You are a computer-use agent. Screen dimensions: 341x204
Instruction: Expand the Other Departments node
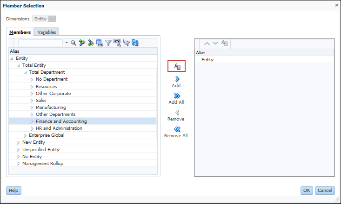click(32, 115)
